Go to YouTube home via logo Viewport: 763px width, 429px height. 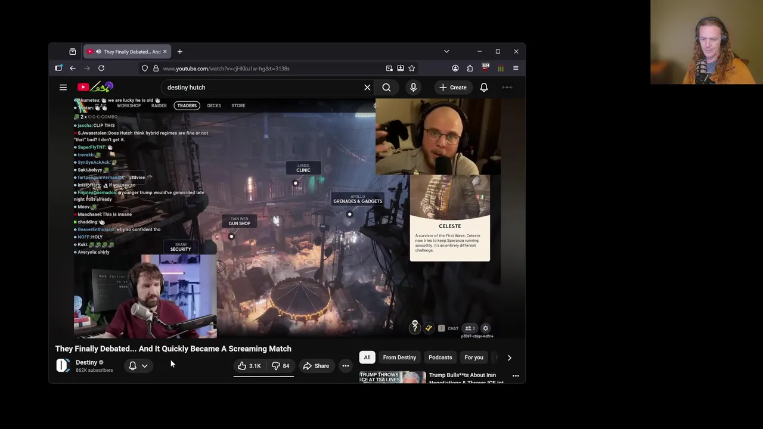[95, 87]
